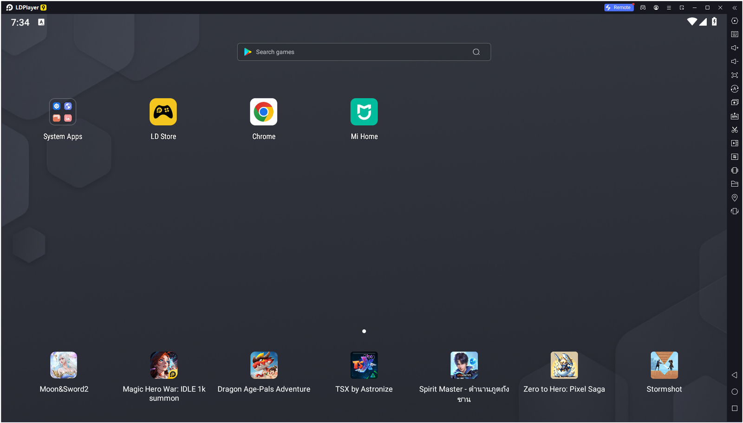Click the magnifier icon in search bar
The image size is (743, 423).
(476, 52)
